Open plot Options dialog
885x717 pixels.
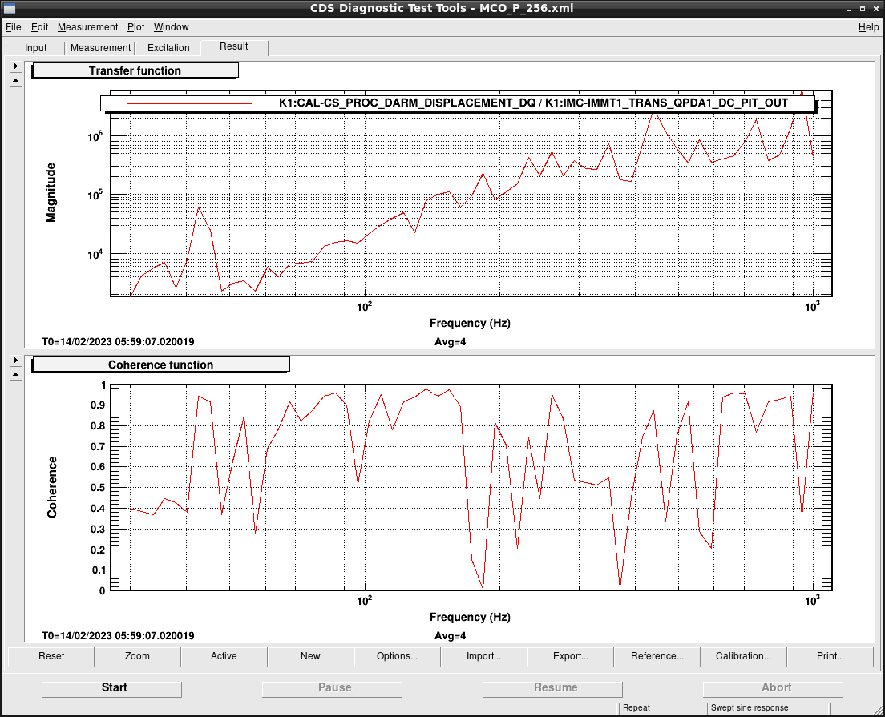398,656
